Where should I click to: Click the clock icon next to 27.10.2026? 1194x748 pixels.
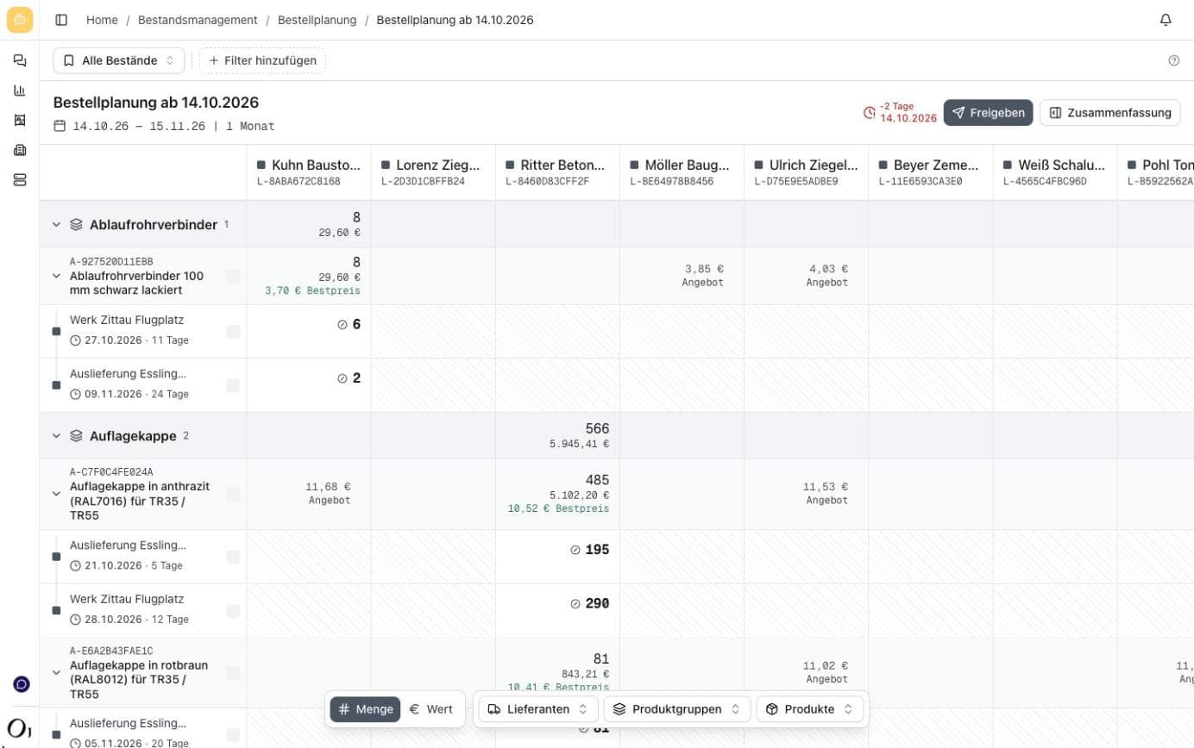click(x=76, y=340)
